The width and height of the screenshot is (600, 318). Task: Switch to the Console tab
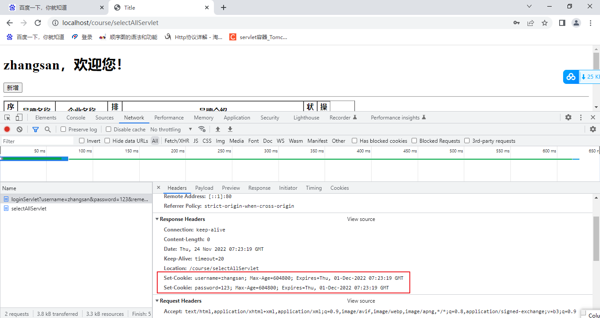click(76, 117)
